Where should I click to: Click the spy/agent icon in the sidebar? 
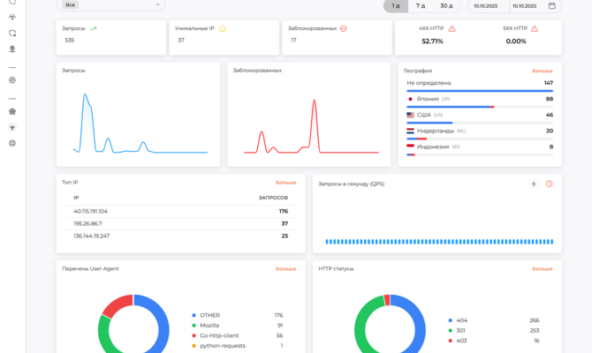point(12,111)
